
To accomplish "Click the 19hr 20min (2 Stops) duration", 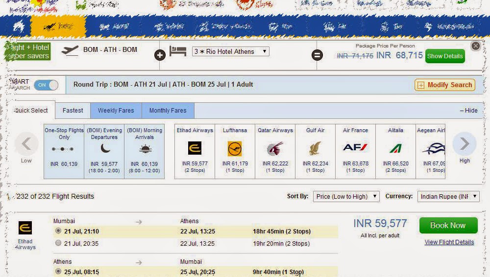I will point(281,244).
